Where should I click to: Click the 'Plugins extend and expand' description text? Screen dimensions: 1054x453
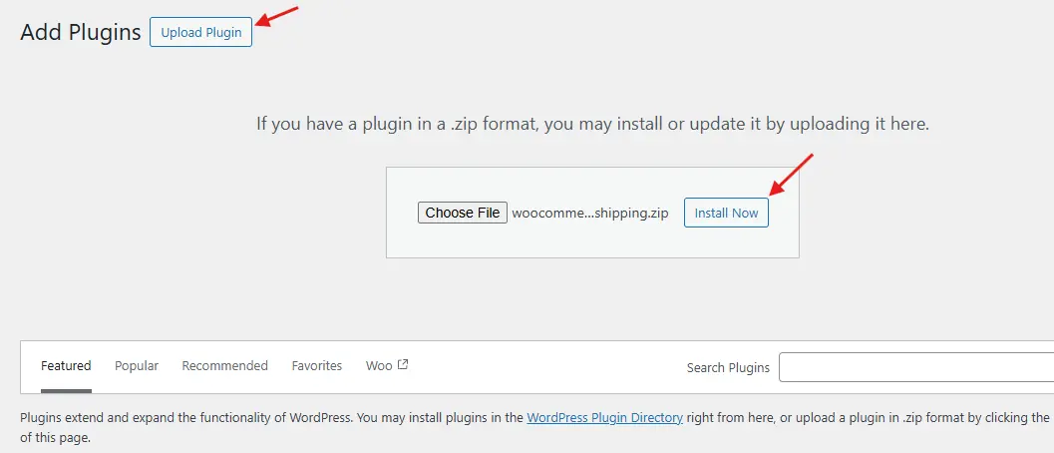coord(269,418)
